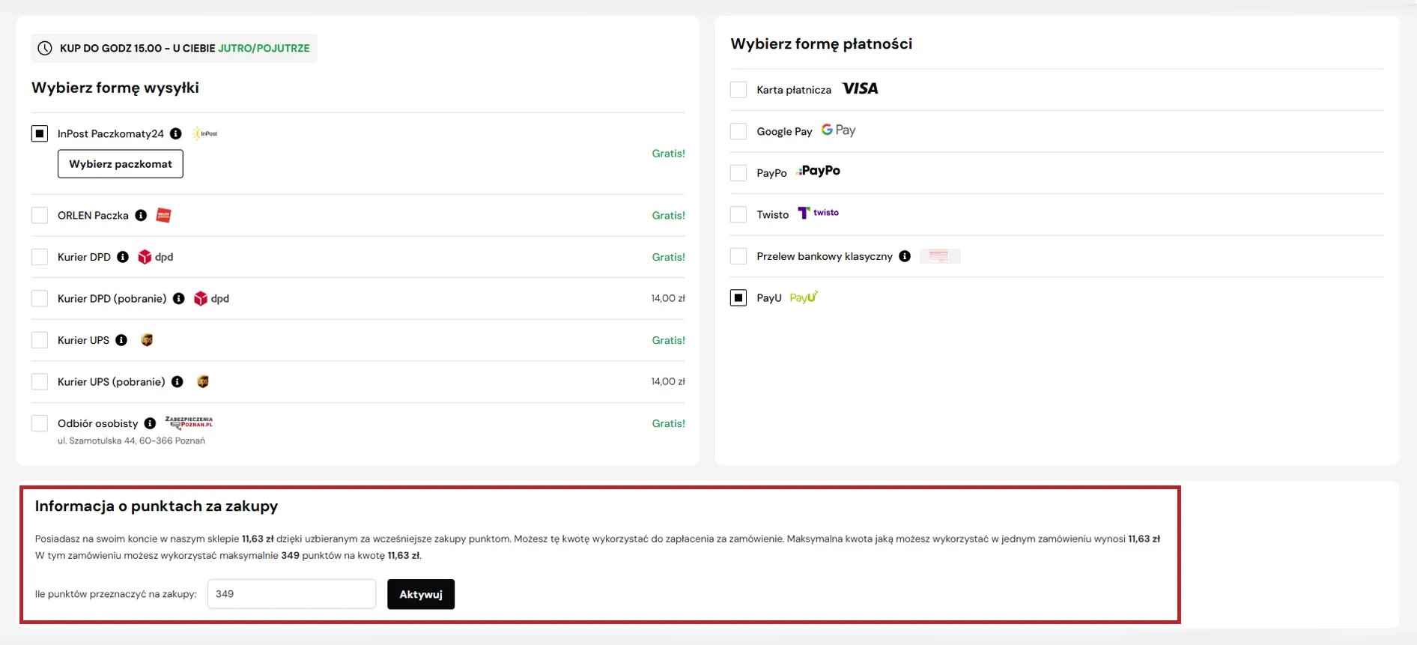Uncheck InPost Paczkomaty24 shipping checkbox
This screenshot has height=645, width=1417.
tap(40, 133)
